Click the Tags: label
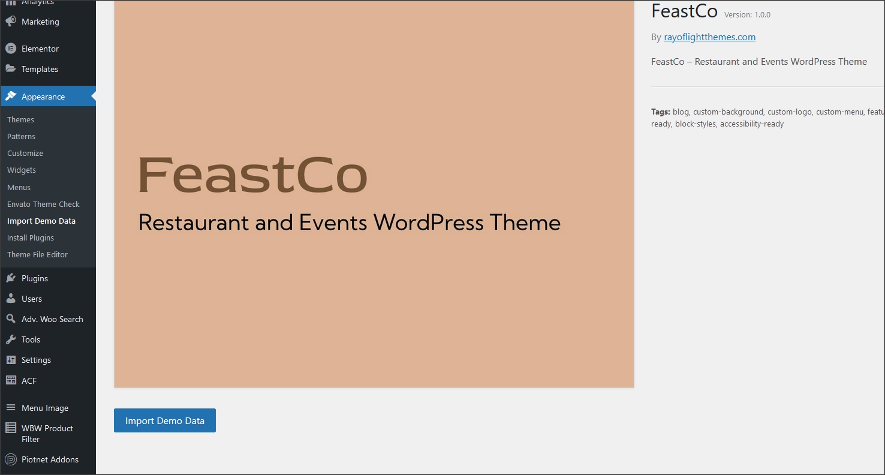 [661, 112]
